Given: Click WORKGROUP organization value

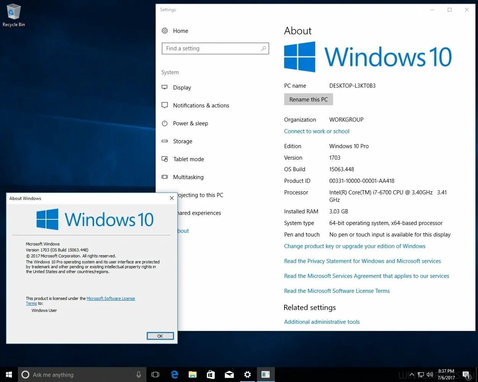Looking at the screenshot, I should (346, 120).
